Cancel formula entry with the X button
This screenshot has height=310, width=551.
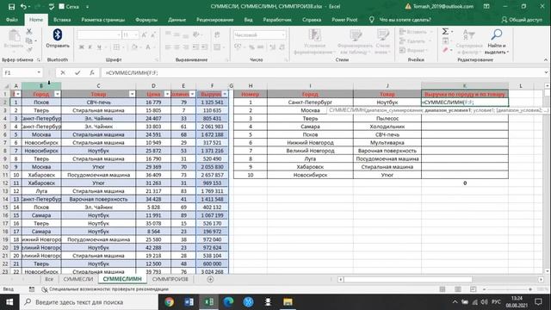pyautogui.click(x=63, y=72)
